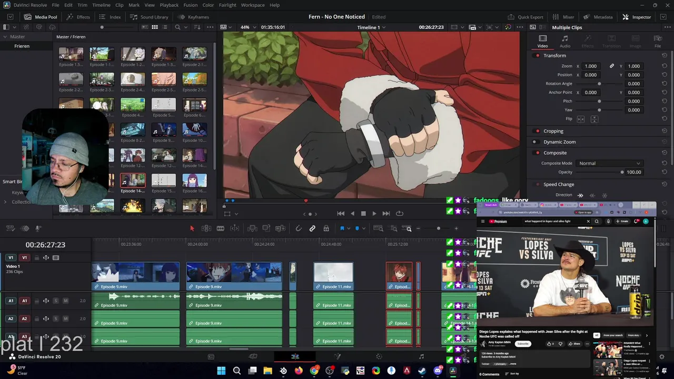674x379 pixels.
Task: Adjust the timeline zoom slider
Action: (438, 228)
